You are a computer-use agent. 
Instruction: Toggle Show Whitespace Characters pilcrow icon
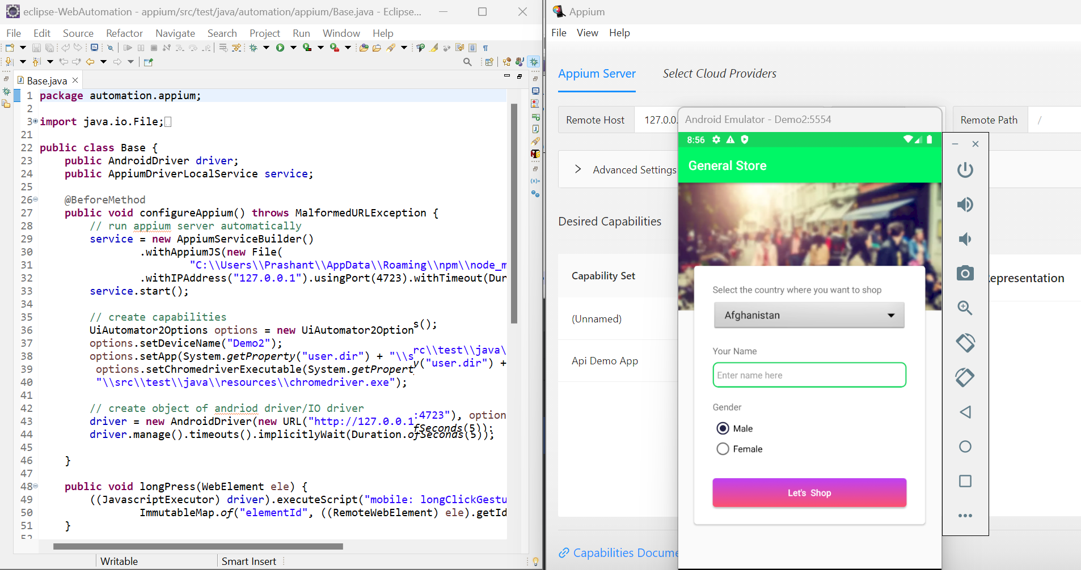click(485, 48)
